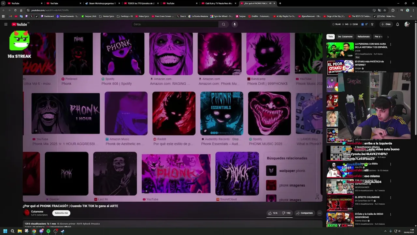The image size is (417, 235).
Task: Click the video title ¿Por qué el PHONK FRACASÓ?
Action: (70, 206)
